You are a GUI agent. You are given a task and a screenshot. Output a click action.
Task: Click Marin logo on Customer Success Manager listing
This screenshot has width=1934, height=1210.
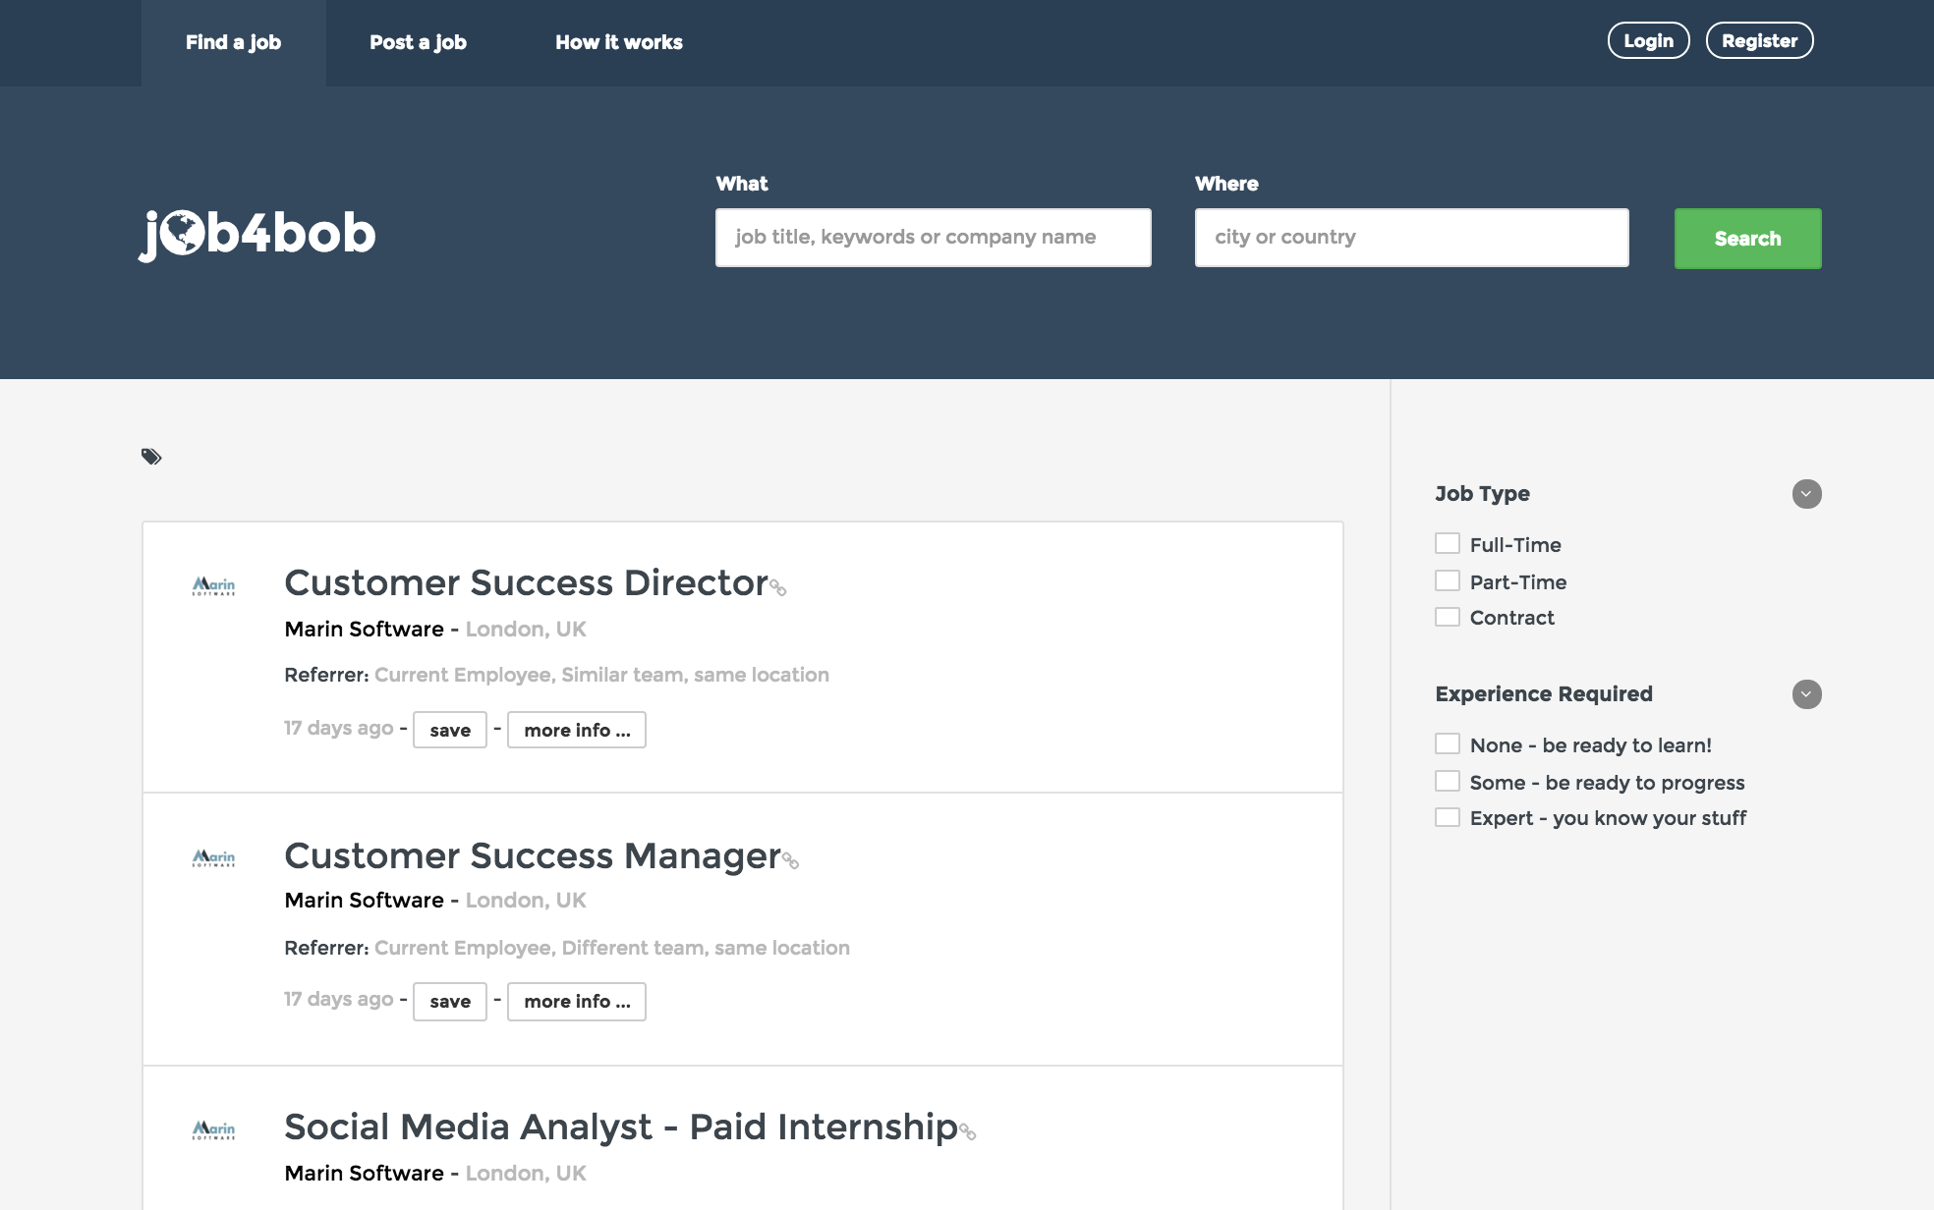213,858
